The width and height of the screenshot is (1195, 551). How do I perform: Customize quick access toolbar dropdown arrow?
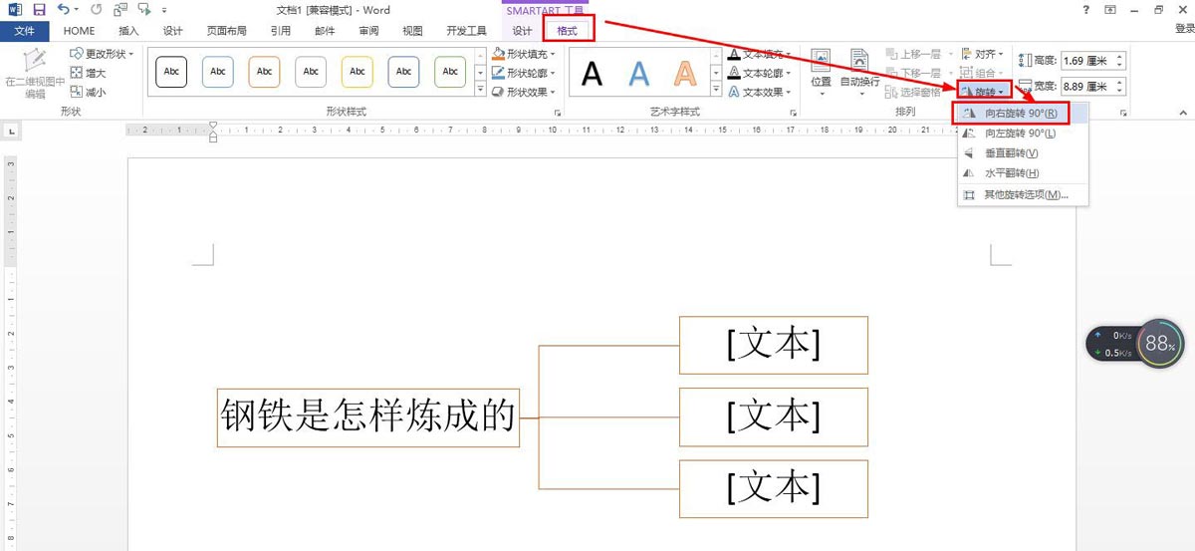[x=164, y=10]
